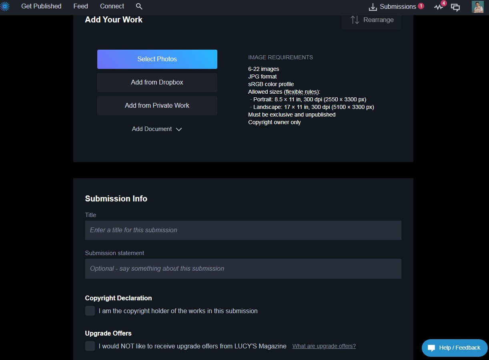The width and height of the screenshot is (489, 360).
Task: Open the 'What are upgrade offers?' link
Action: [x=324, y=346]
